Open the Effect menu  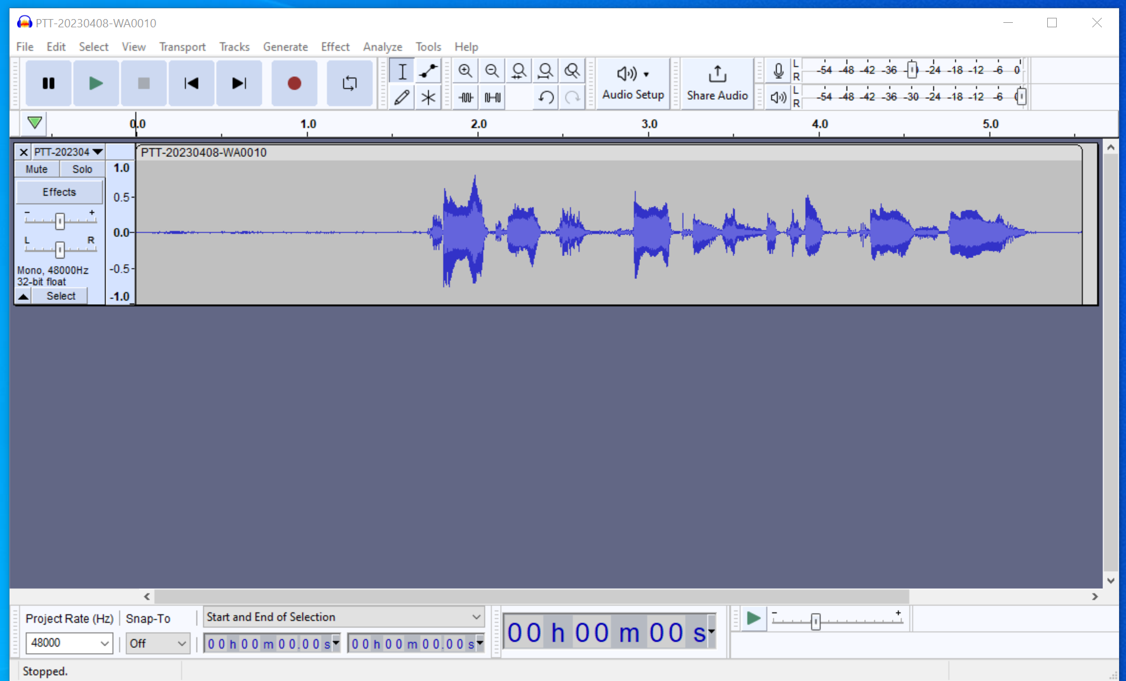335,46
